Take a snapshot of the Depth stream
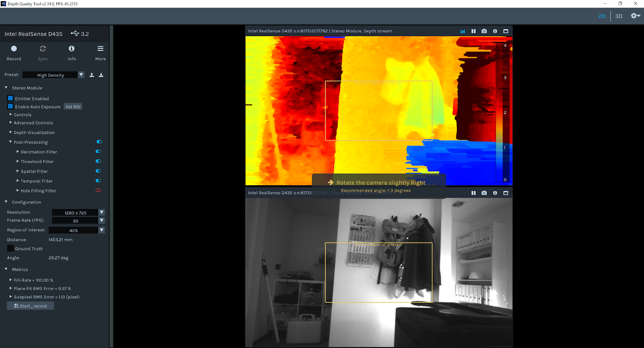Image resolution: width=644 pixels, height=348 pixels. click(484, 31)
